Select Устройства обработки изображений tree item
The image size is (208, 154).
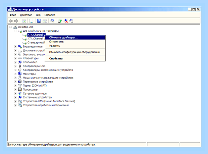(x=46, y=105)
